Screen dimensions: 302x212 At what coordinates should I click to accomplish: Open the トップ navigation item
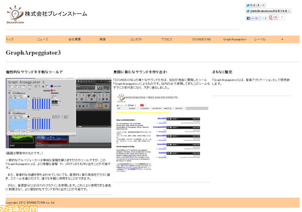coord(9,39)
